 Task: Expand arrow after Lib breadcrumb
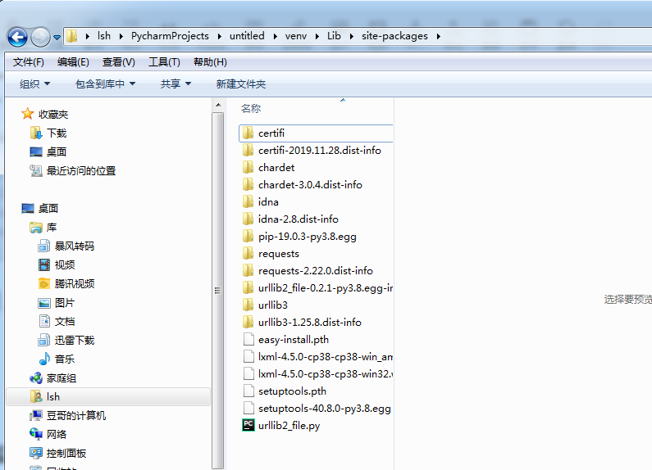tap(351, 37)
